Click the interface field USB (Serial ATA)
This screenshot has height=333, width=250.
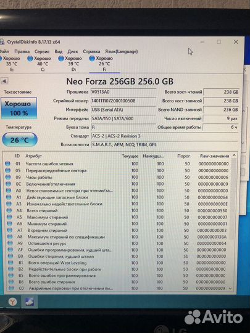click(x=123, y=110)
